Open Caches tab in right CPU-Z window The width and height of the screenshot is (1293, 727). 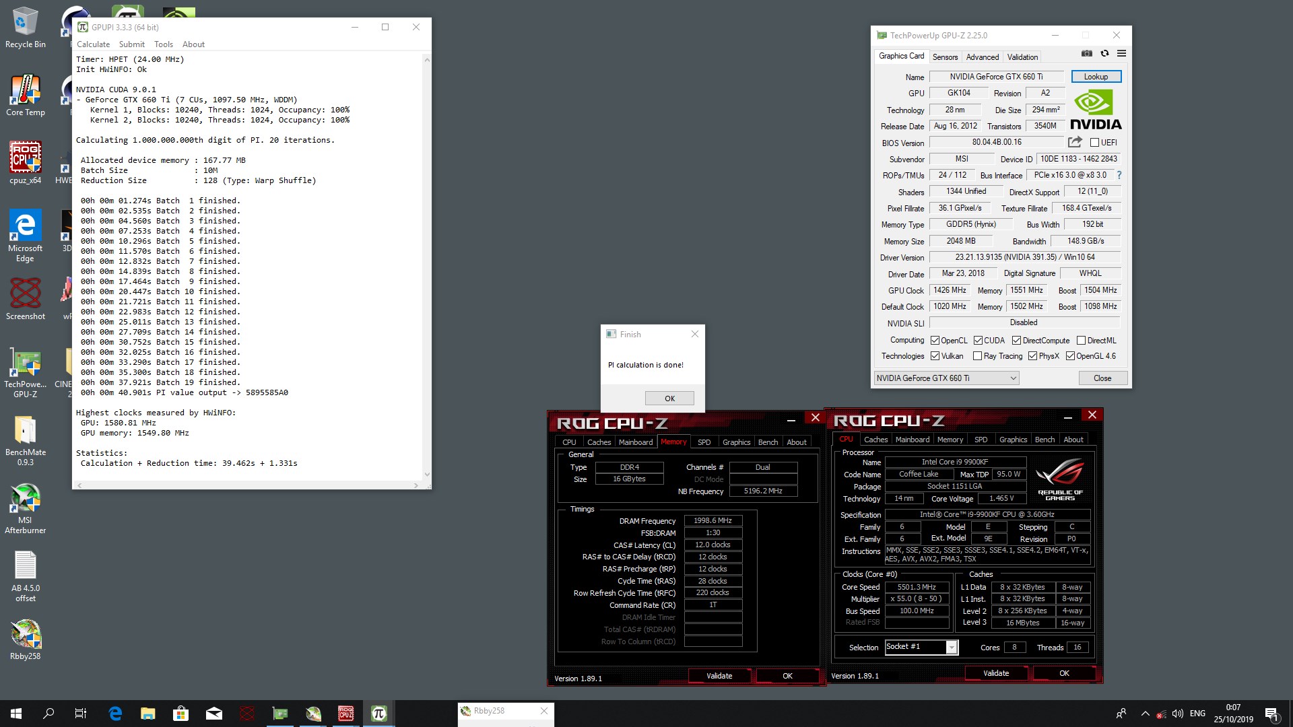point(875,440)
